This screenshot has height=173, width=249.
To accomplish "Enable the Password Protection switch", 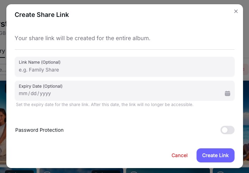I will 227,130.
